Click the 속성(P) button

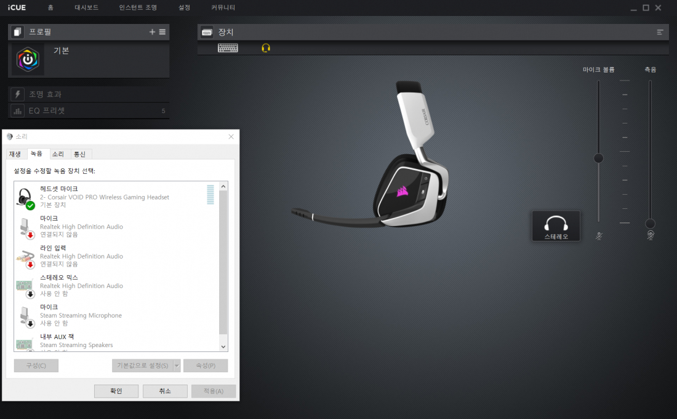click(x=206, y=366)
